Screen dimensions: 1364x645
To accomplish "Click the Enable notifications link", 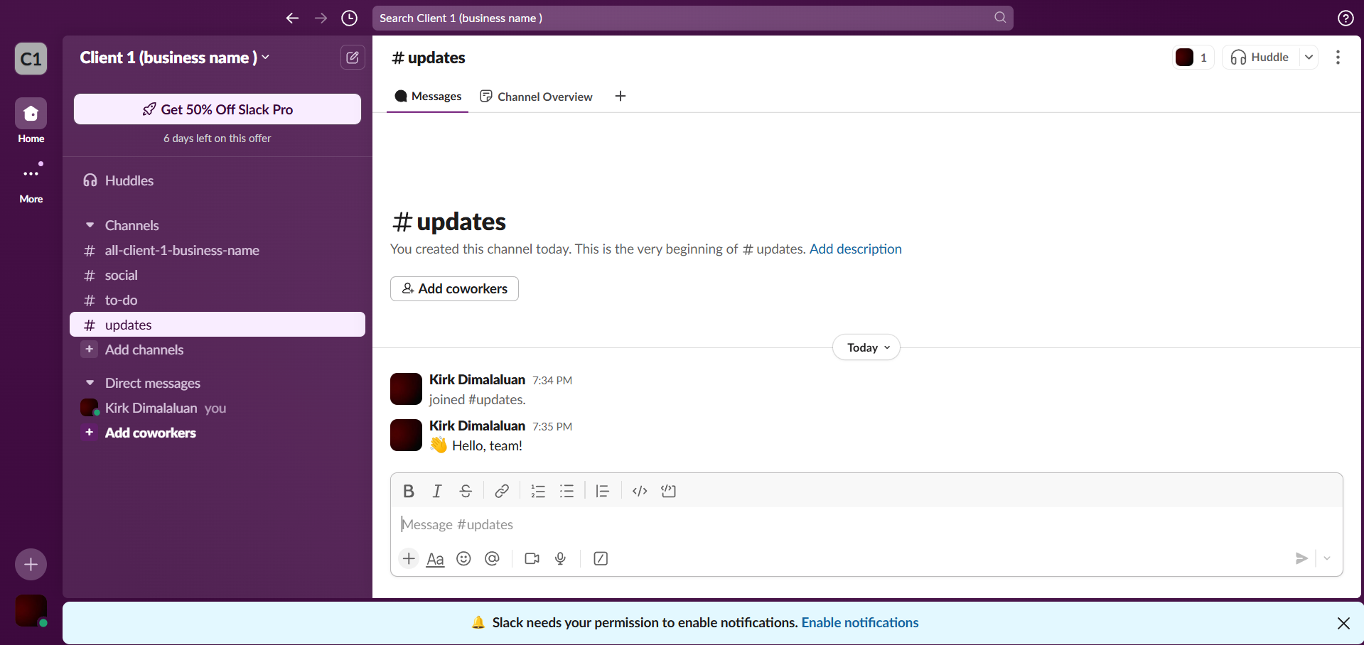I will coord(859,622).
